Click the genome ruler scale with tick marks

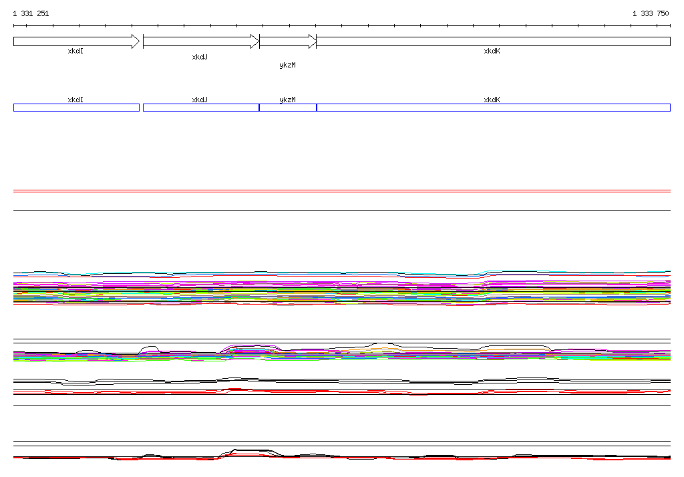(x=342, y=26)
